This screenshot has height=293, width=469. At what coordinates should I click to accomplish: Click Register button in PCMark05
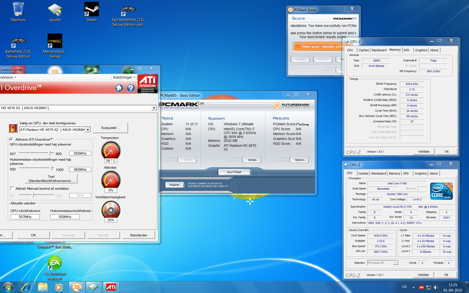[x=175, y=185]
